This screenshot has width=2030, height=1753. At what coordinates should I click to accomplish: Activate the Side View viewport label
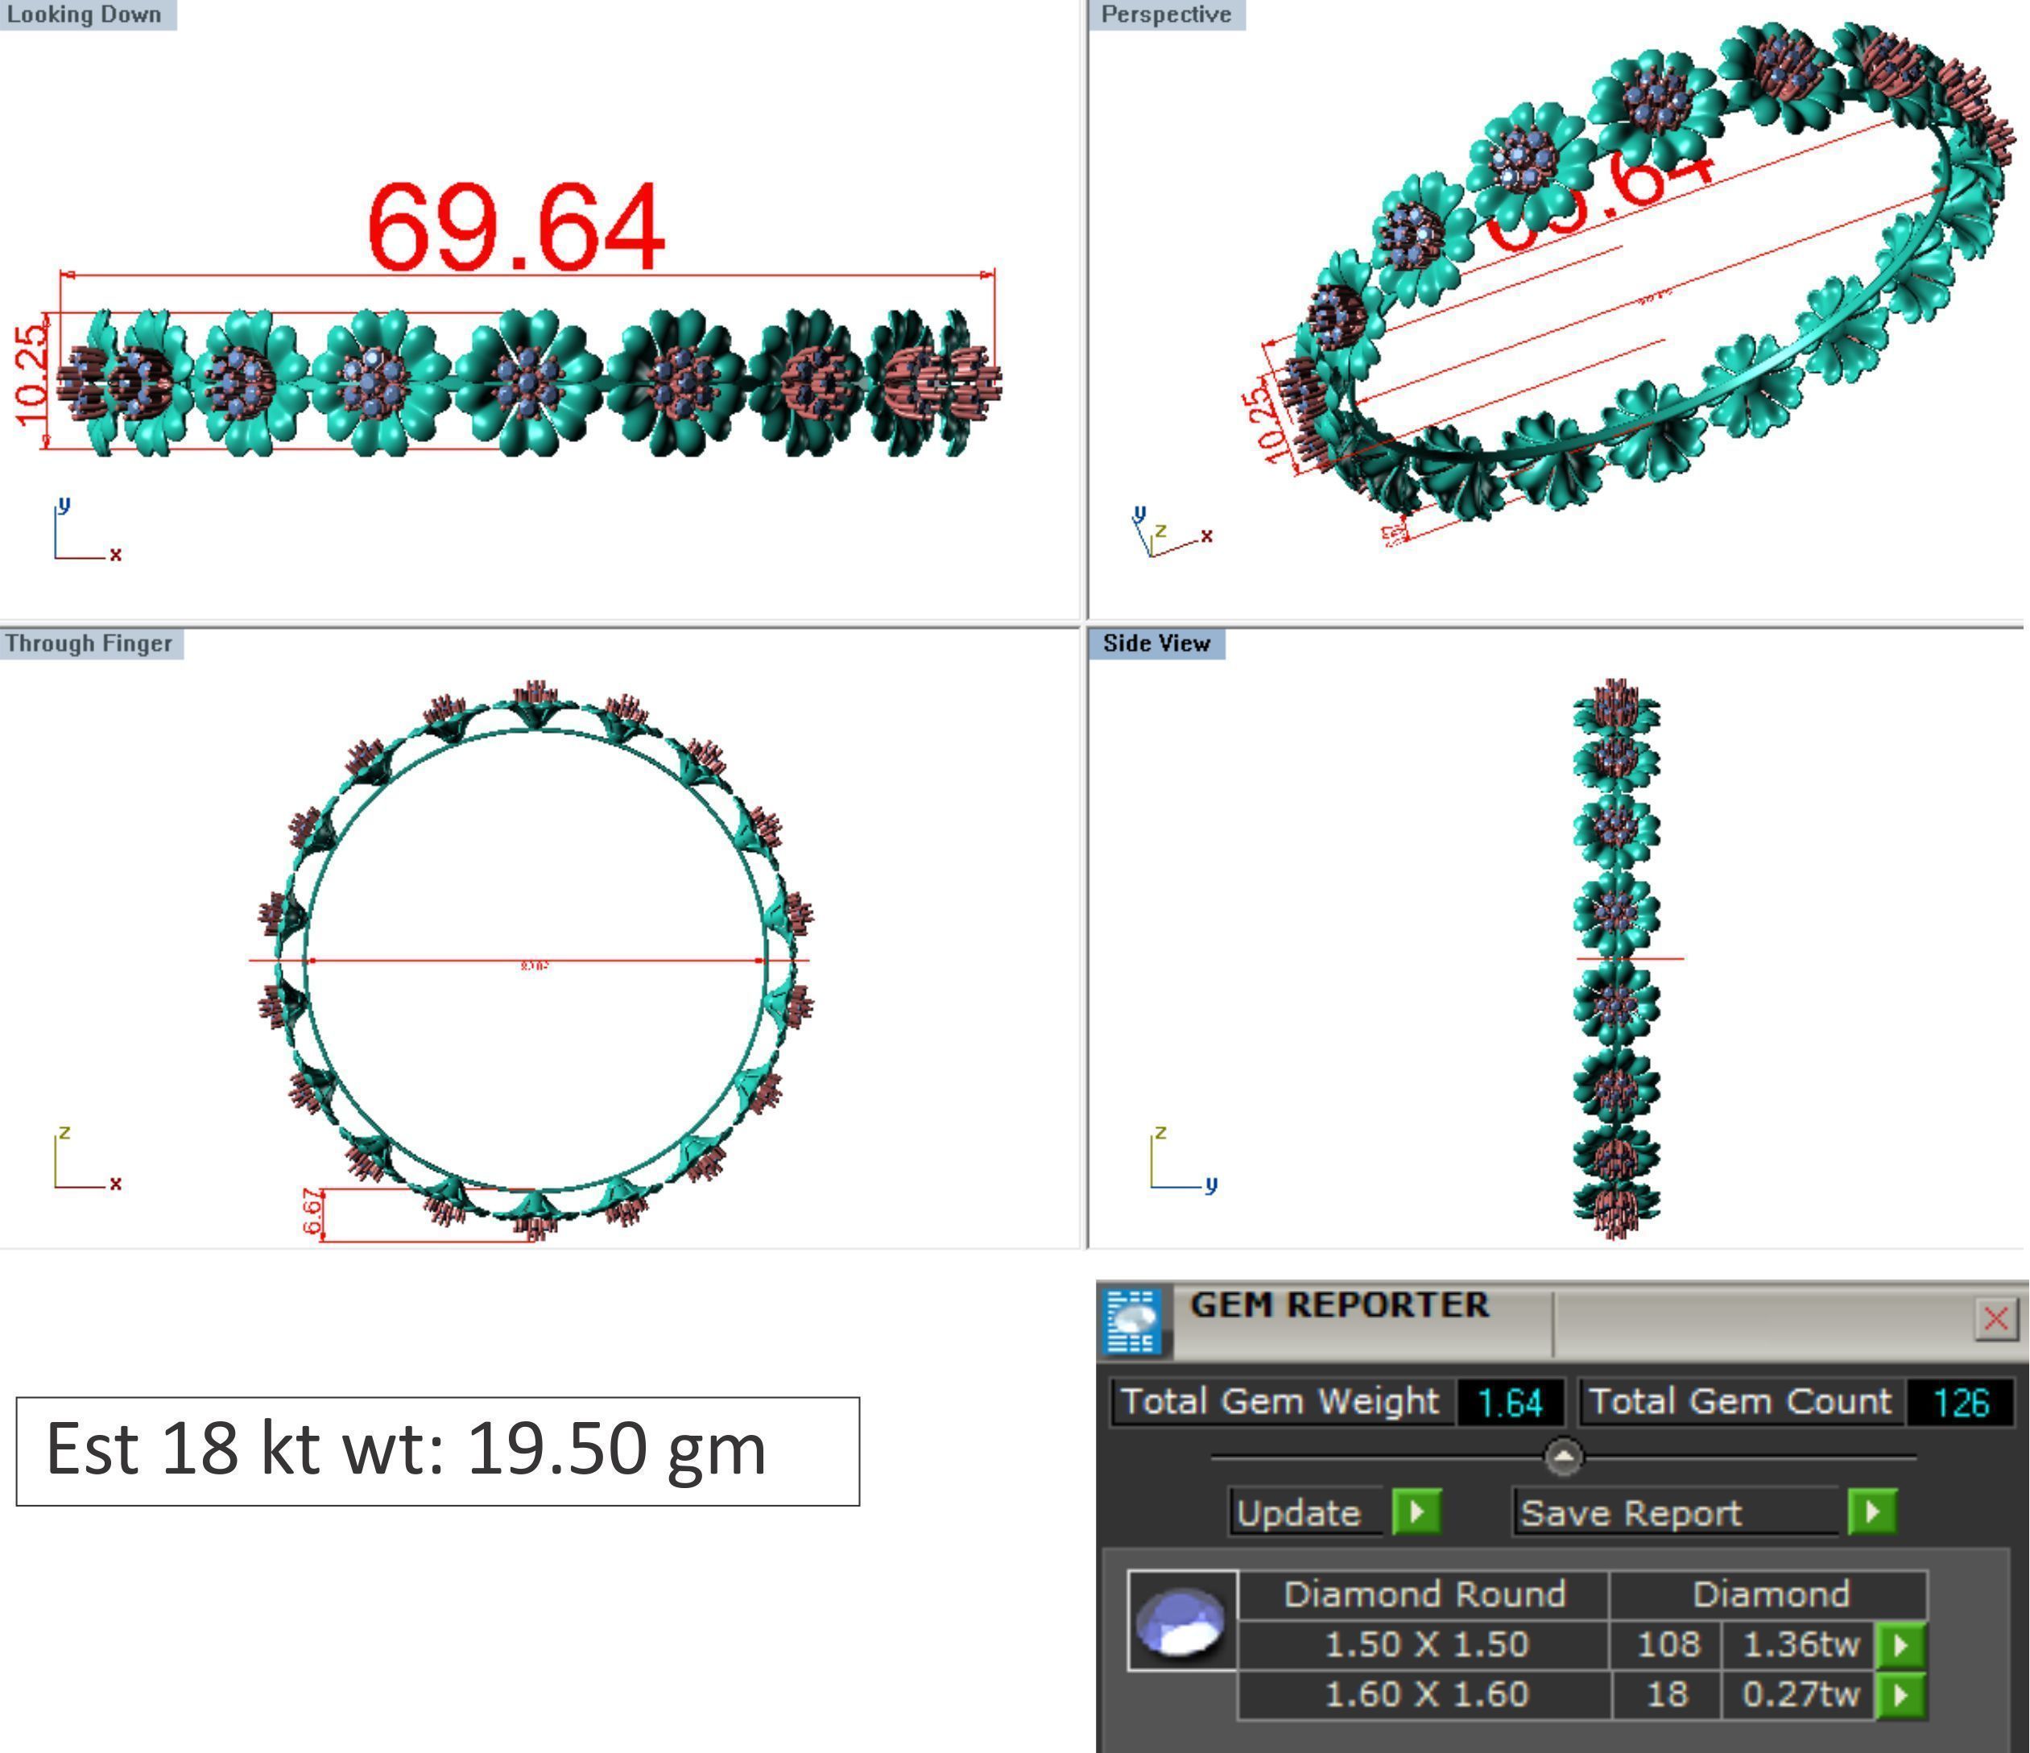[1156, 643]
